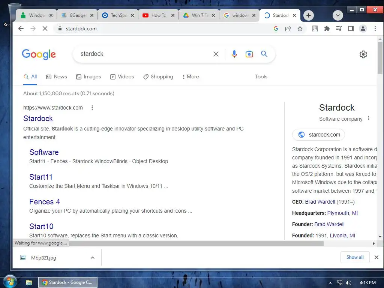Start voice search with microphone icon
This screenshot has height=288, width=384.
[x=234, y=54]
